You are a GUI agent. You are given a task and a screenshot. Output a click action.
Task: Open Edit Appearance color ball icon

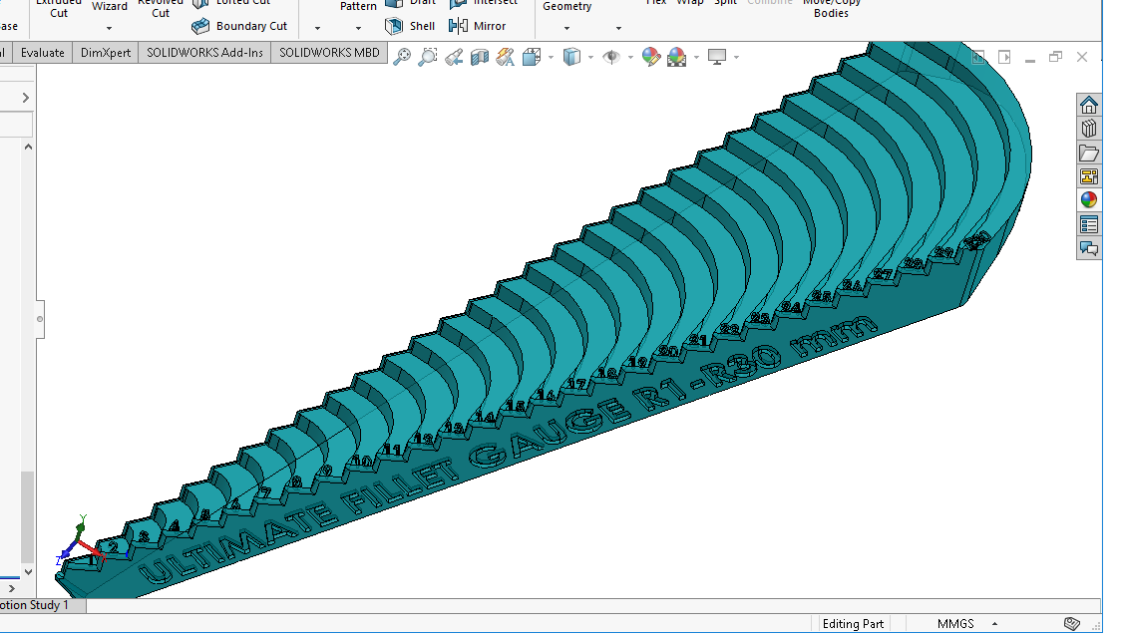click(651, 57)
